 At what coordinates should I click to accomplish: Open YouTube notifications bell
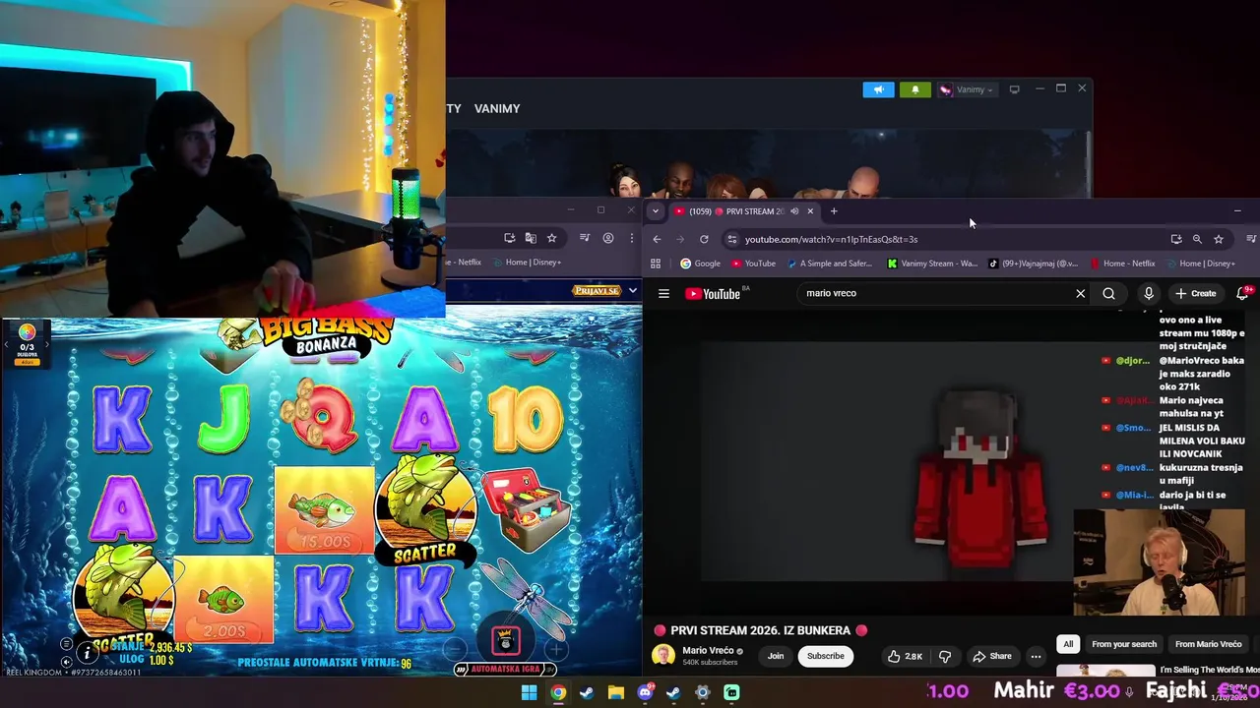1242,293
